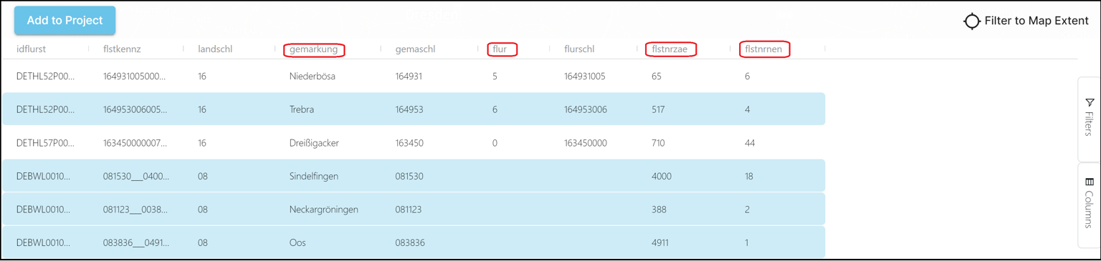Click flstkennz cell 083836___0491...
The width and height of the screenshot is (1101, 261).
[136, 243]
